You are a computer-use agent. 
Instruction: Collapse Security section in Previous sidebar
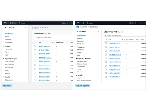point(4,77)
